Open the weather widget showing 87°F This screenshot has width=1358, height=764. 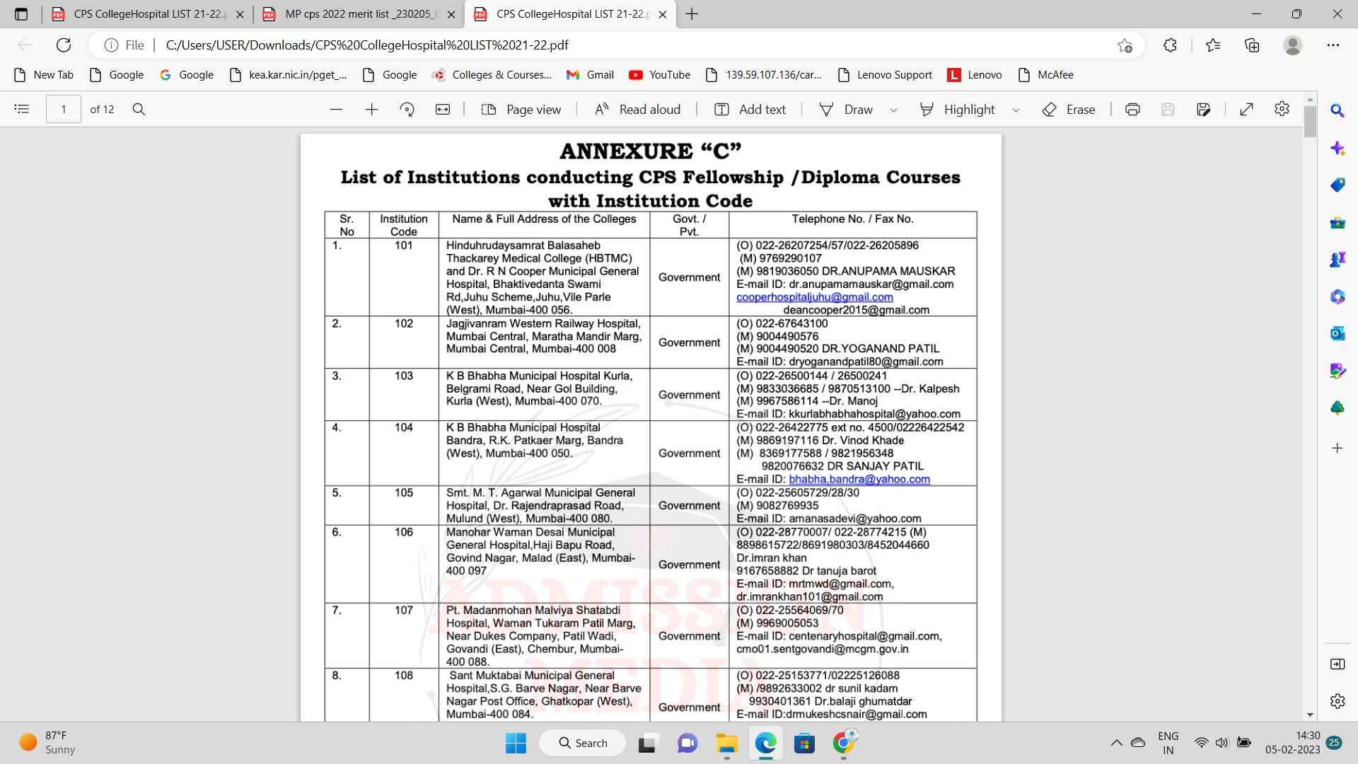47,743
